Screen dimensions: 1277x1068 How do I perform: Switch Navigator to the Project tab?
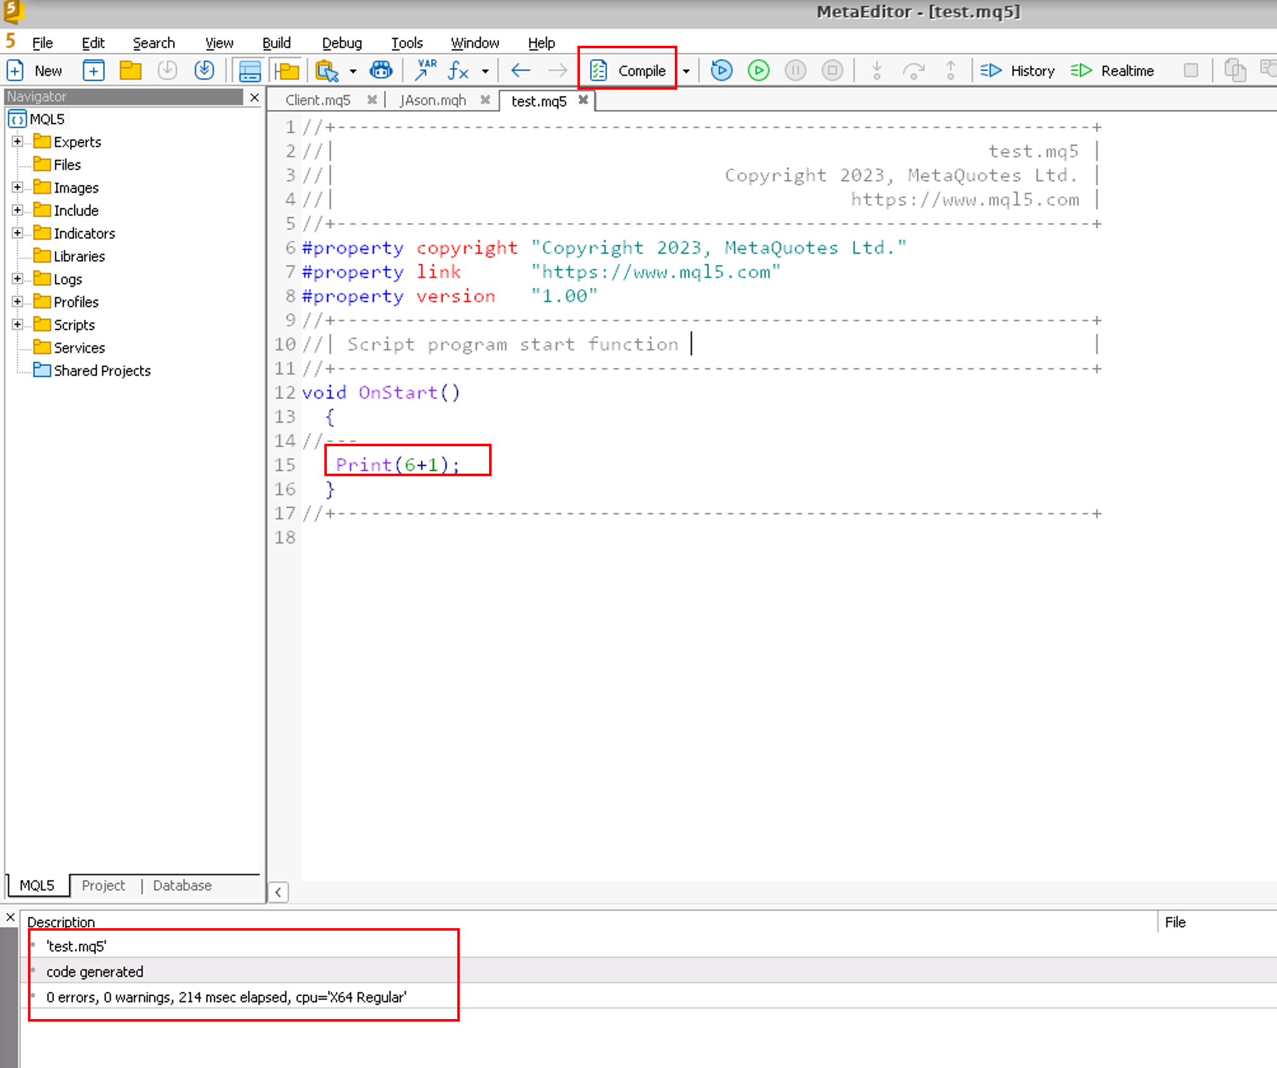click(x=103, y=885)
